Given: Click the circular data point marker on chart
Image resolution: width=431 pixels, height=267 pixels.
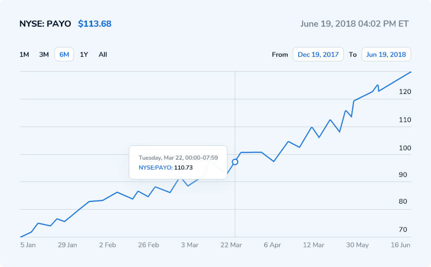Looking at the screenshot, I should point(235,162).
